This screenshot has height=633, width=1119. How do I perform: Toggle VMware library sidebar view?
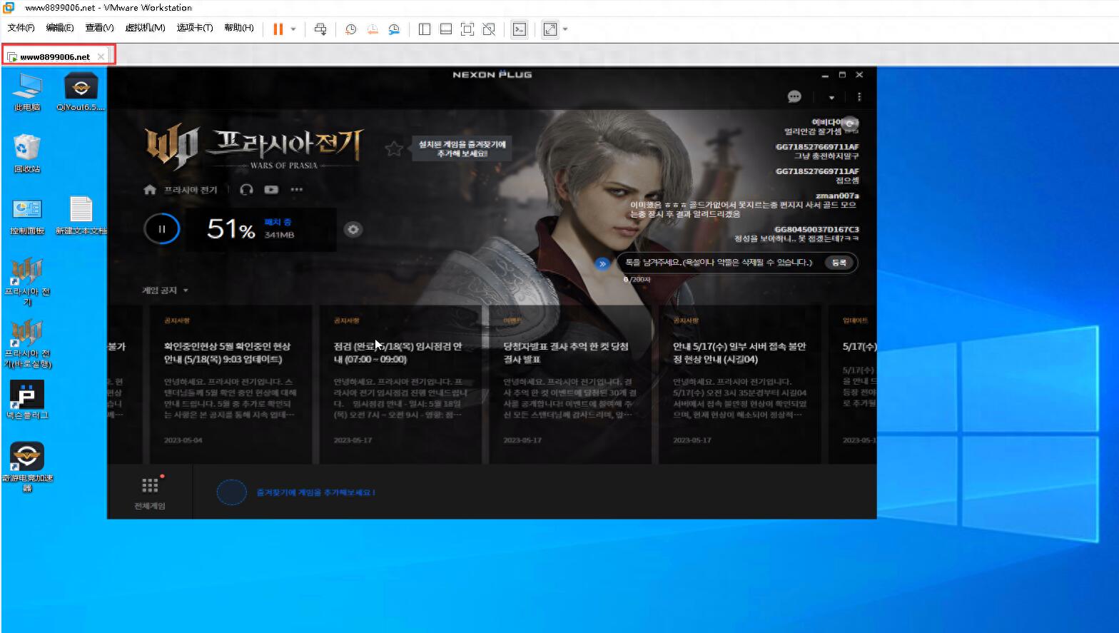click(425, 29)
